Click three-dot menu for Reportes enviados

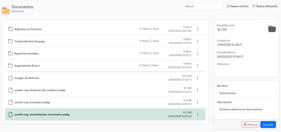click(198, 53)
